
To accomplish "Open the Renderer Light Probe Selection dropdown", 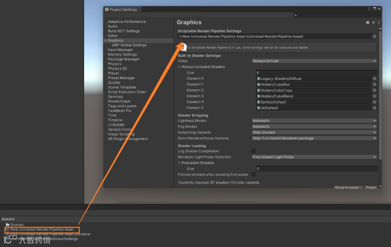I will coord(314,157).
